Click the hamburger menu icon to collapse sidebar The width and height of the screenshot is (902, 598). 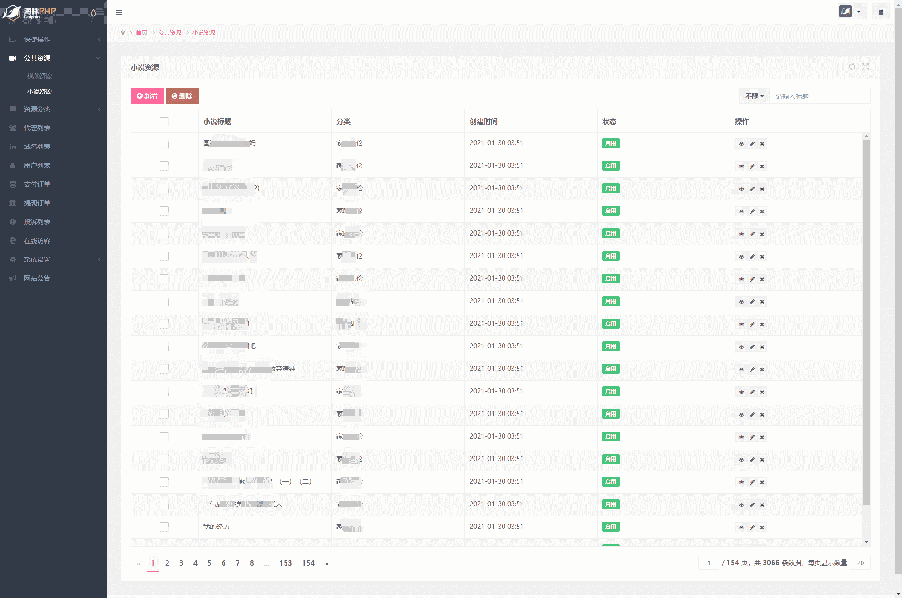pos(119,12)
